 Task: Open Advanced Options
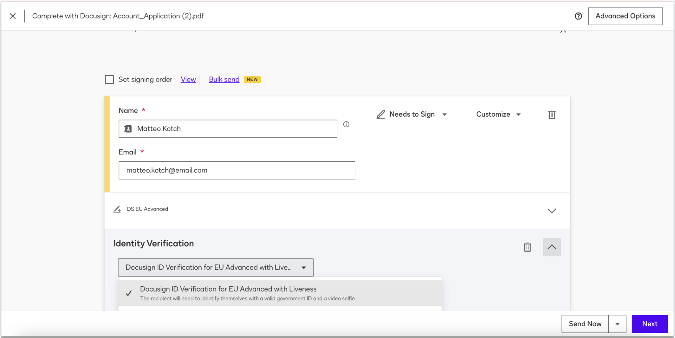tap(625, 16)
